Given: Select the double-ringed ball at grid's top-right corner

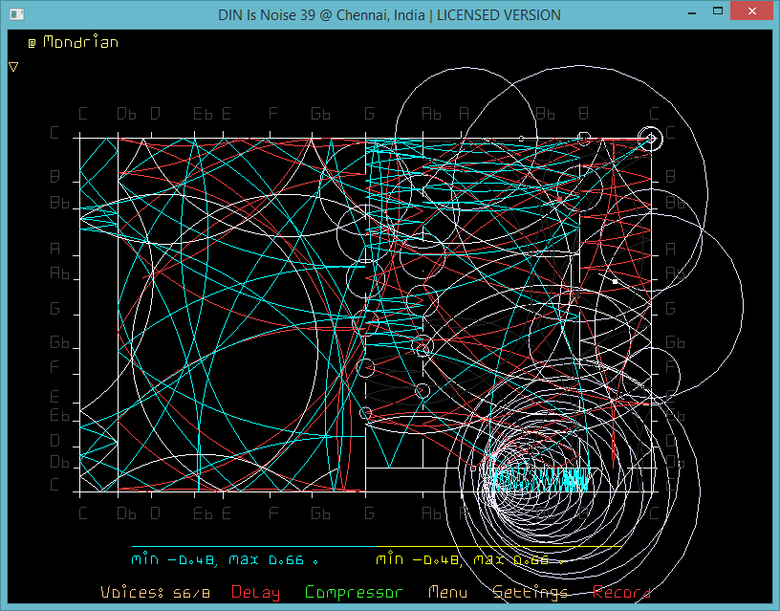Looking at the screenshot, I should [651, 139].
